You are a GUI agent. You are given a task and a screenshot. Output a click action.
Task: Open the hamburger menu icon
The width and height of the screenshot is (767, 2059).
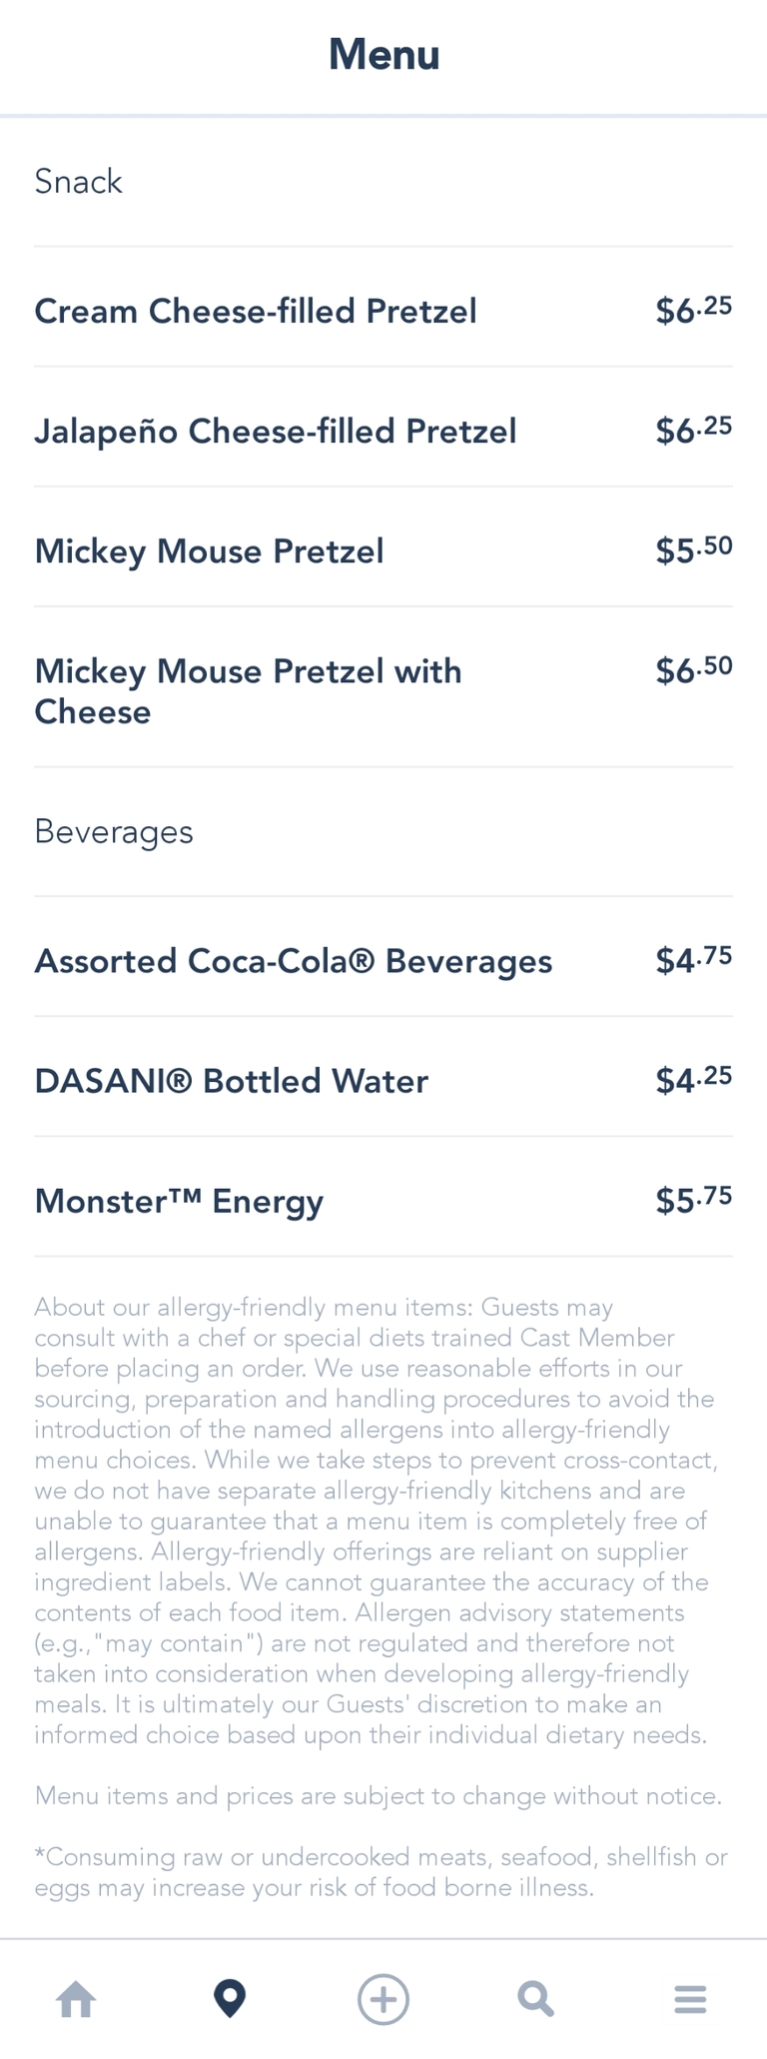click(x=690, y=1999)
